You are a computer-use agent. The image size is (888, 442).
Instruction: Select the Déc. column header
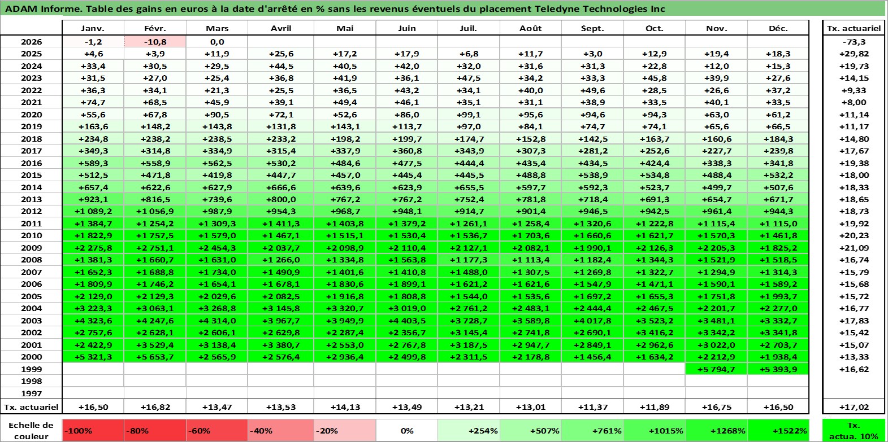778,28
